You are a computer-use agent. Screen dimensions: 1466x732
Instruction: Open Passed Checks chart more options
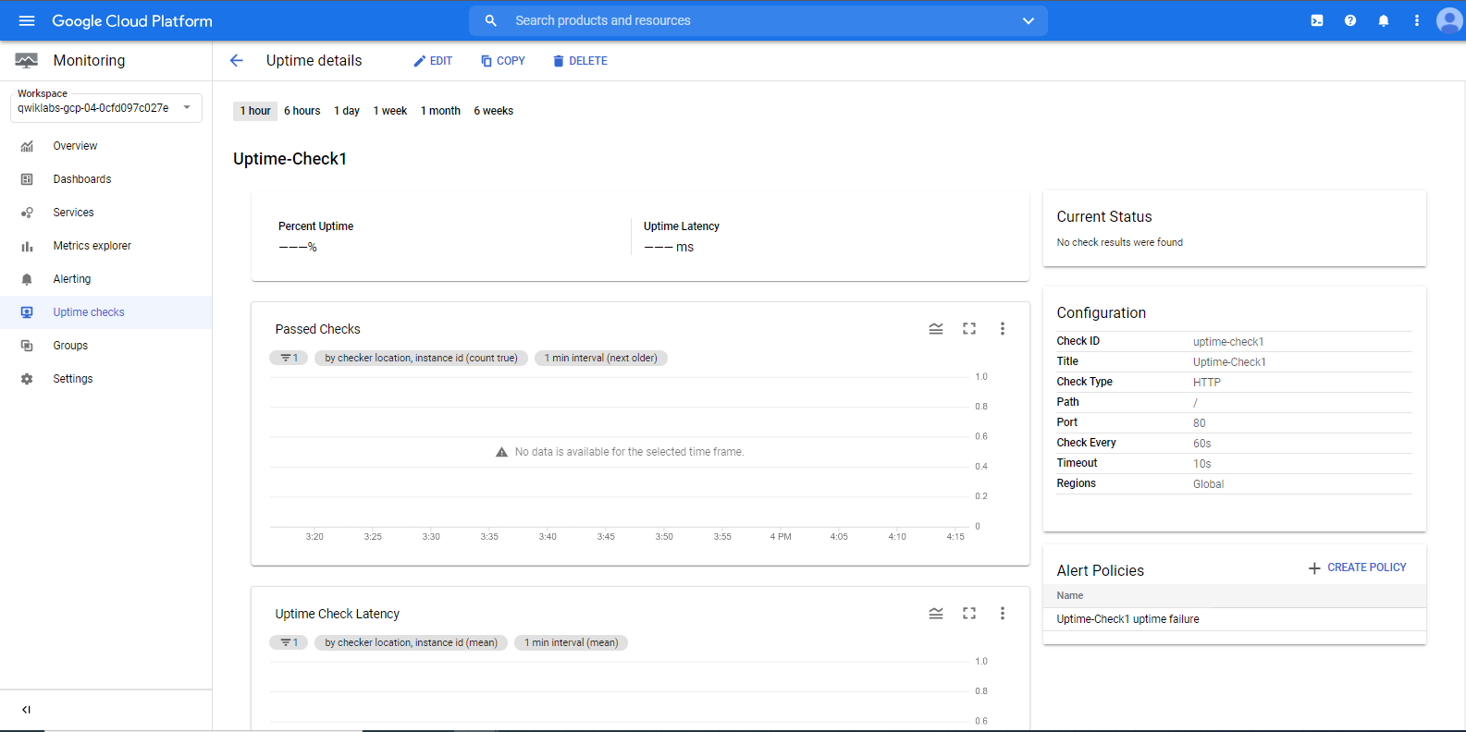pyautogui.click(x=1003, y=329)
